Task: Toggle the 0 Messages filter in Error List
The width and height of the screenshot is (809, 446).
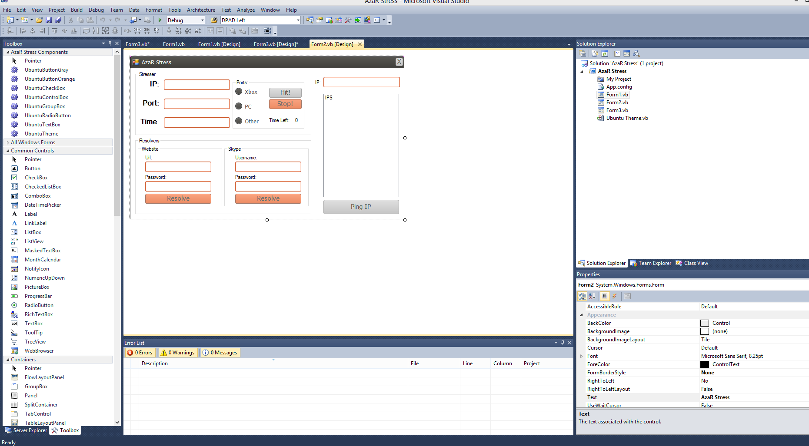Action: point(220,353)
